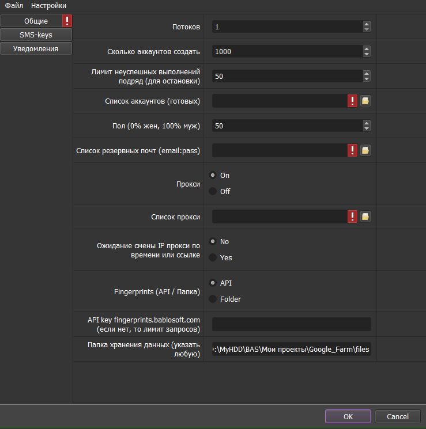426x429 pixels.
Task: Click the 'Сколько аккаунтов создать' label
Action: 153,52
